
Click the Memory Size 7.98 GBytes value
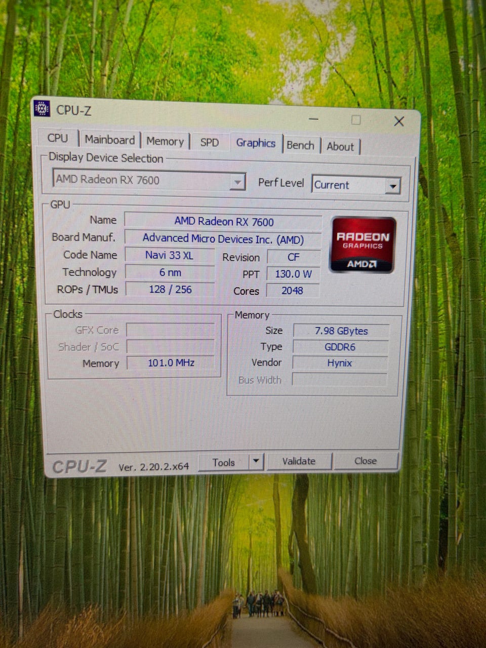point(341,331)
